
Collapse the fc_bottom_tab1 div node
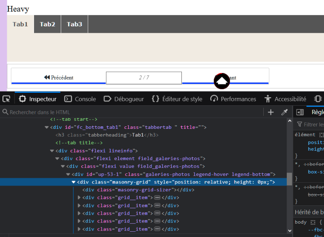click(x=47, y=127)
